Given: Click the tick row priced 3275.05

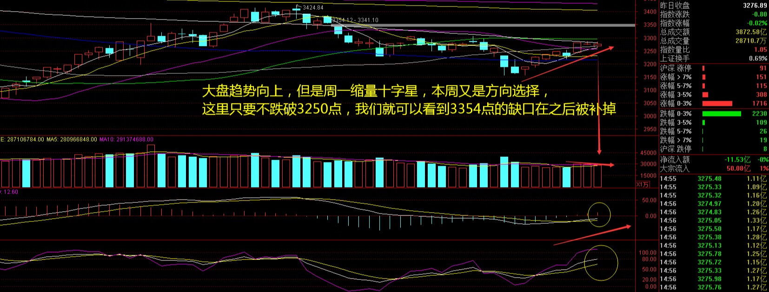Looking at the screenshot, I should click(x=714, y=221).
